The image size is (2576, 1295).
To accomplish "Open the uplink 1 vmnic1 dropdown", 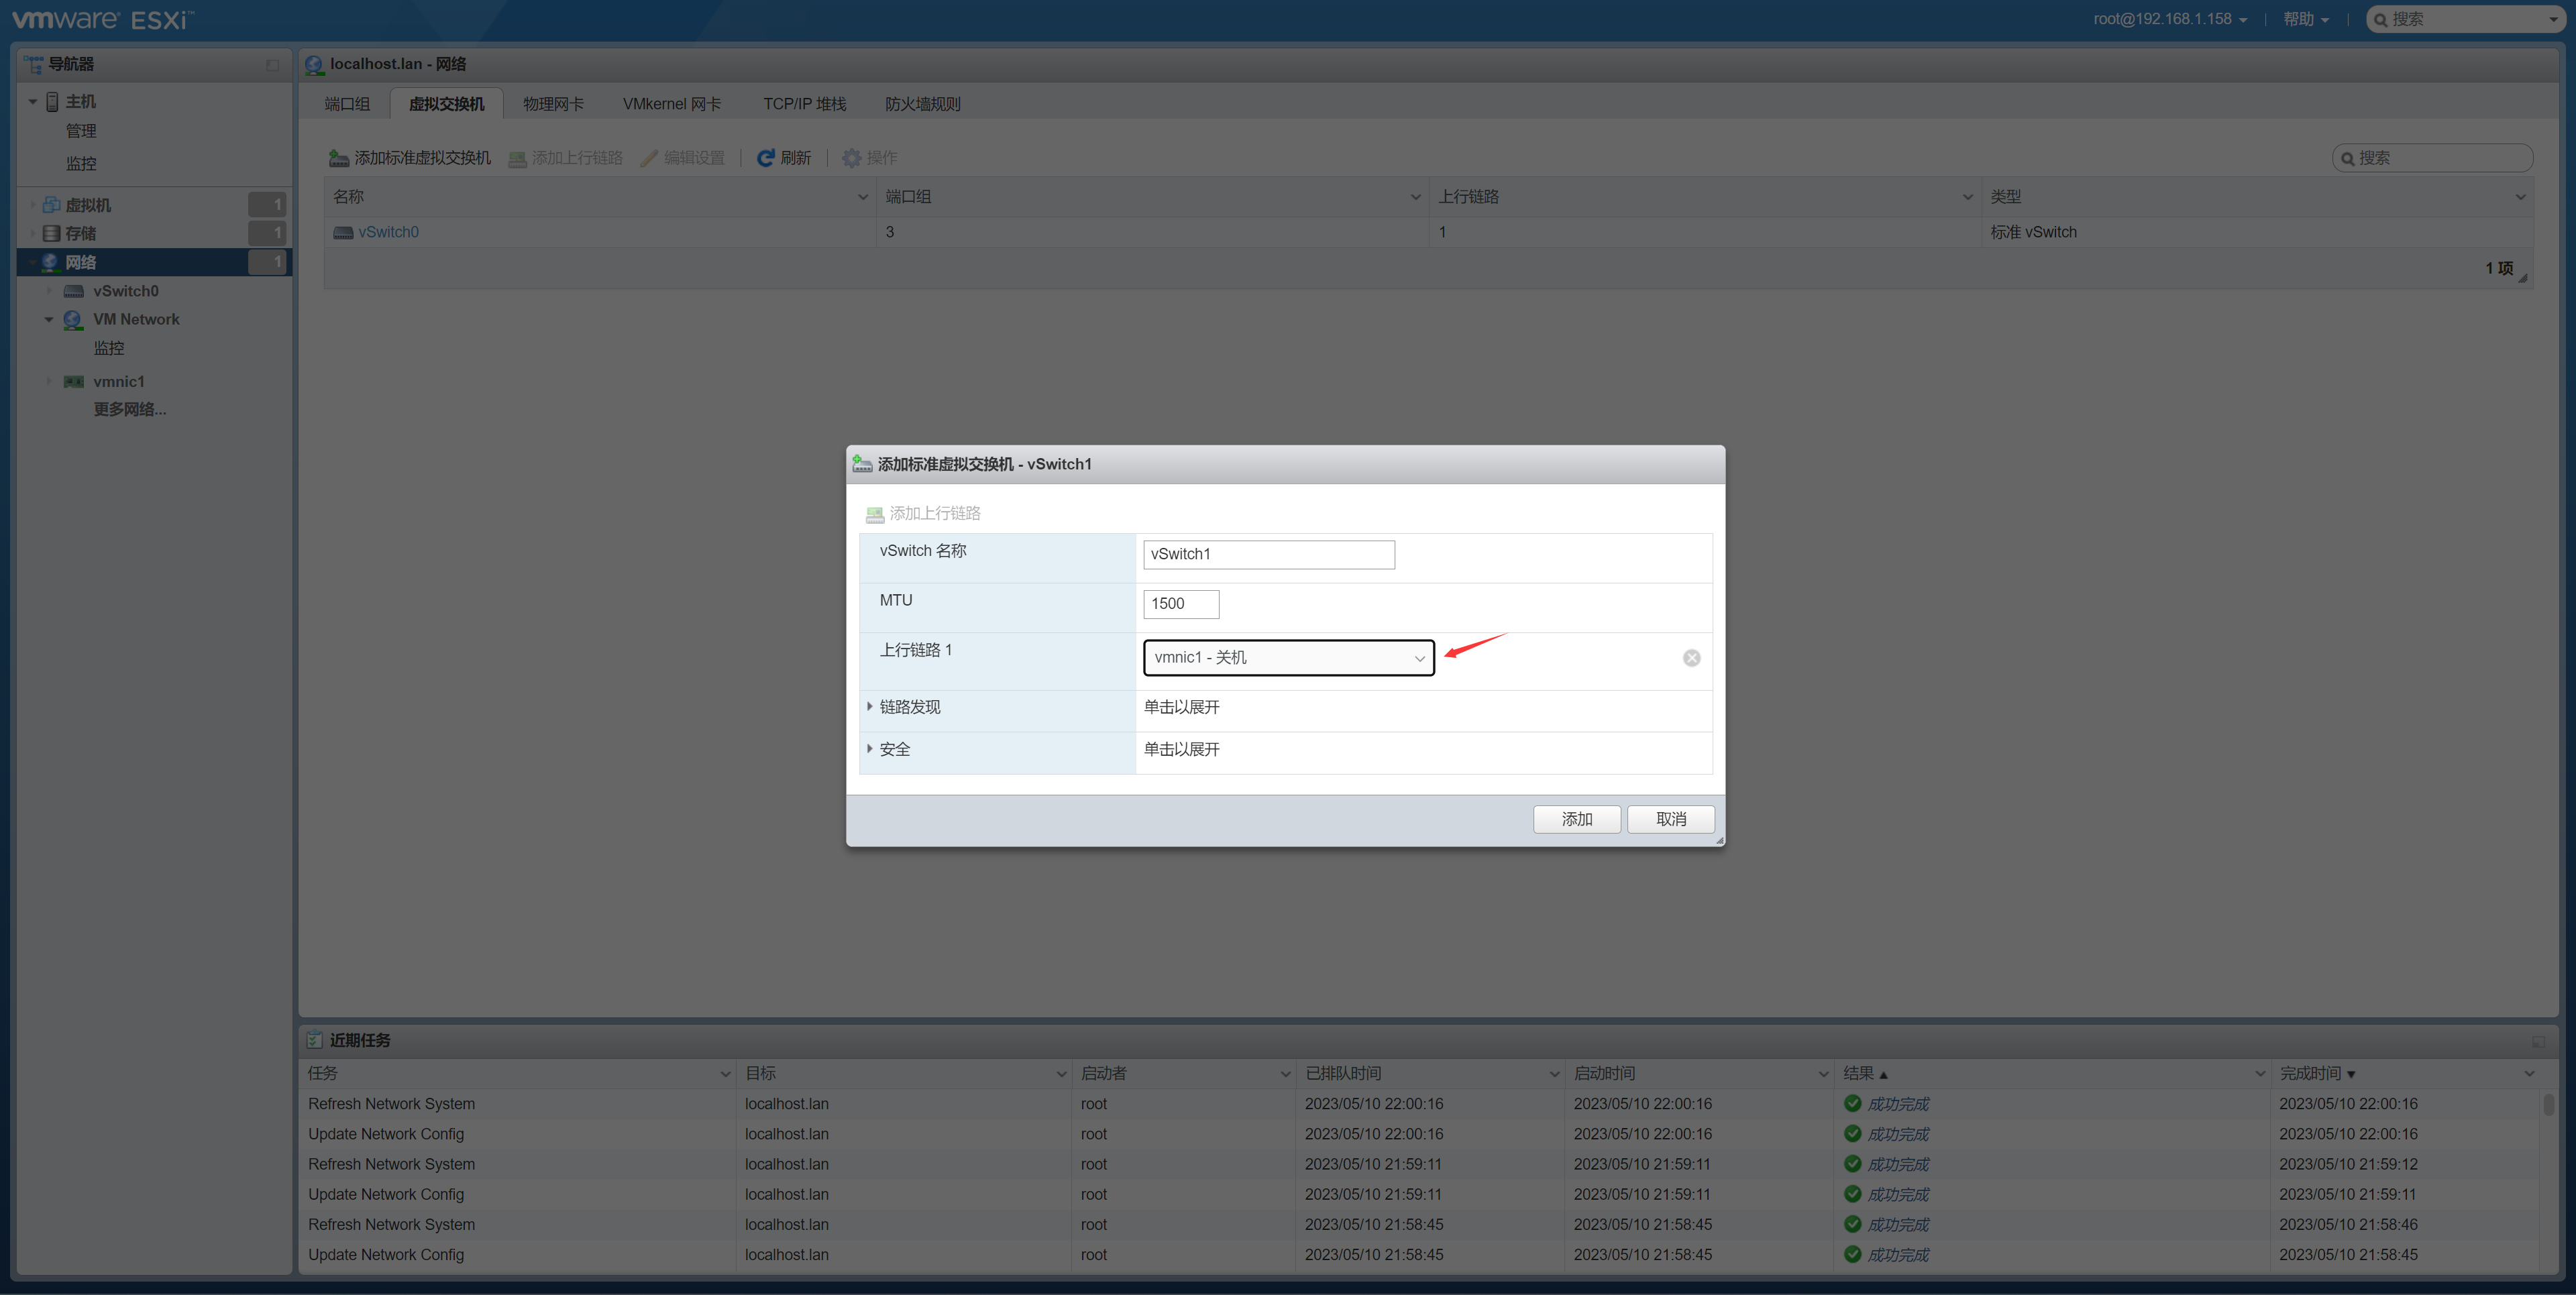I will (1288, 658).
